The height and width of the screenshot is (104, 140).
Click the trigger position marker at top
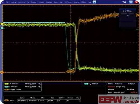71,6
